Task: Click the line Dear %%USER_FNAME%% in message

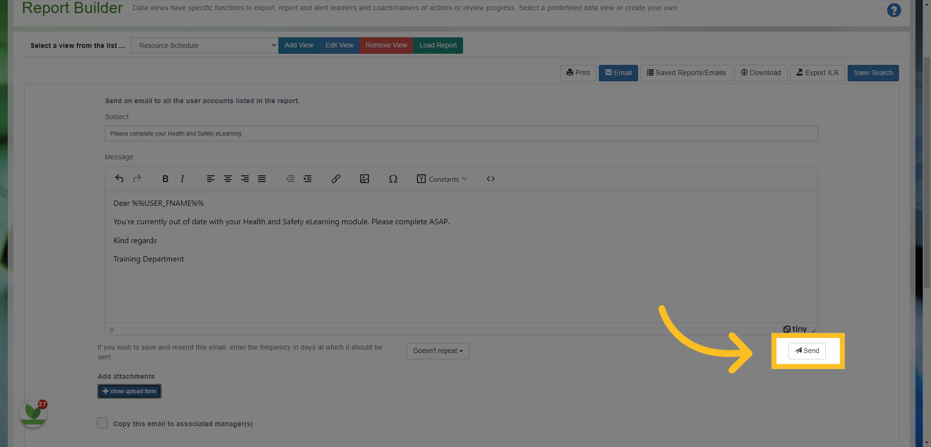Action: [x=159, y=203]
